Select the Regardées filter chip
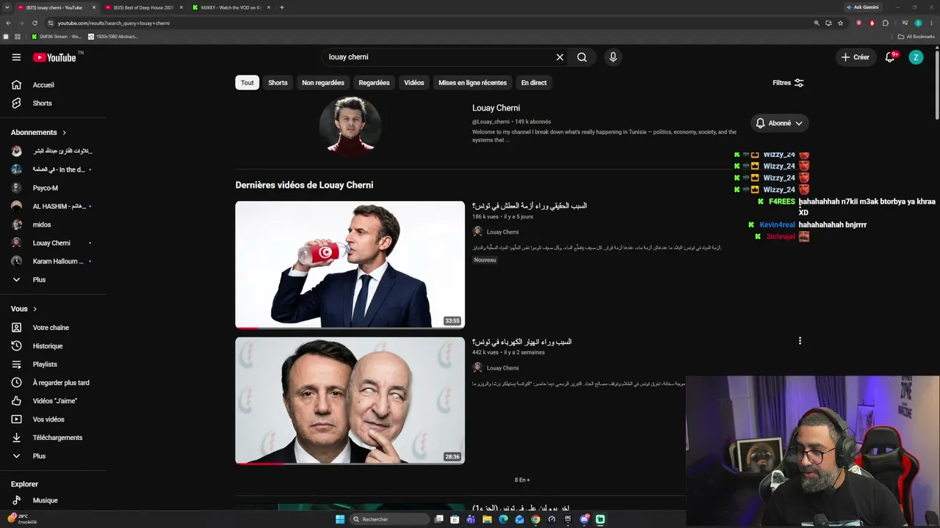 pyautogui.click(x=374, y=83)
